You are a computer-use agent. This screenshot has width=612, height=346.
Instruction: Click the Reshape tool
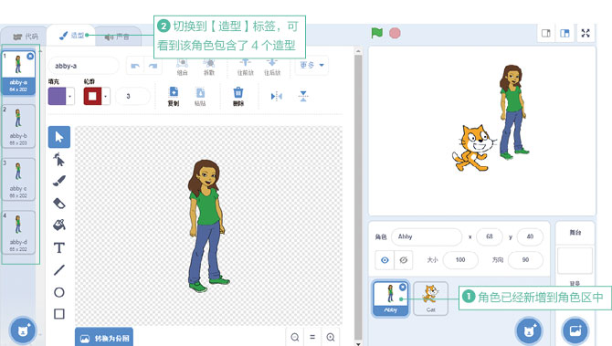click(59, 159)
